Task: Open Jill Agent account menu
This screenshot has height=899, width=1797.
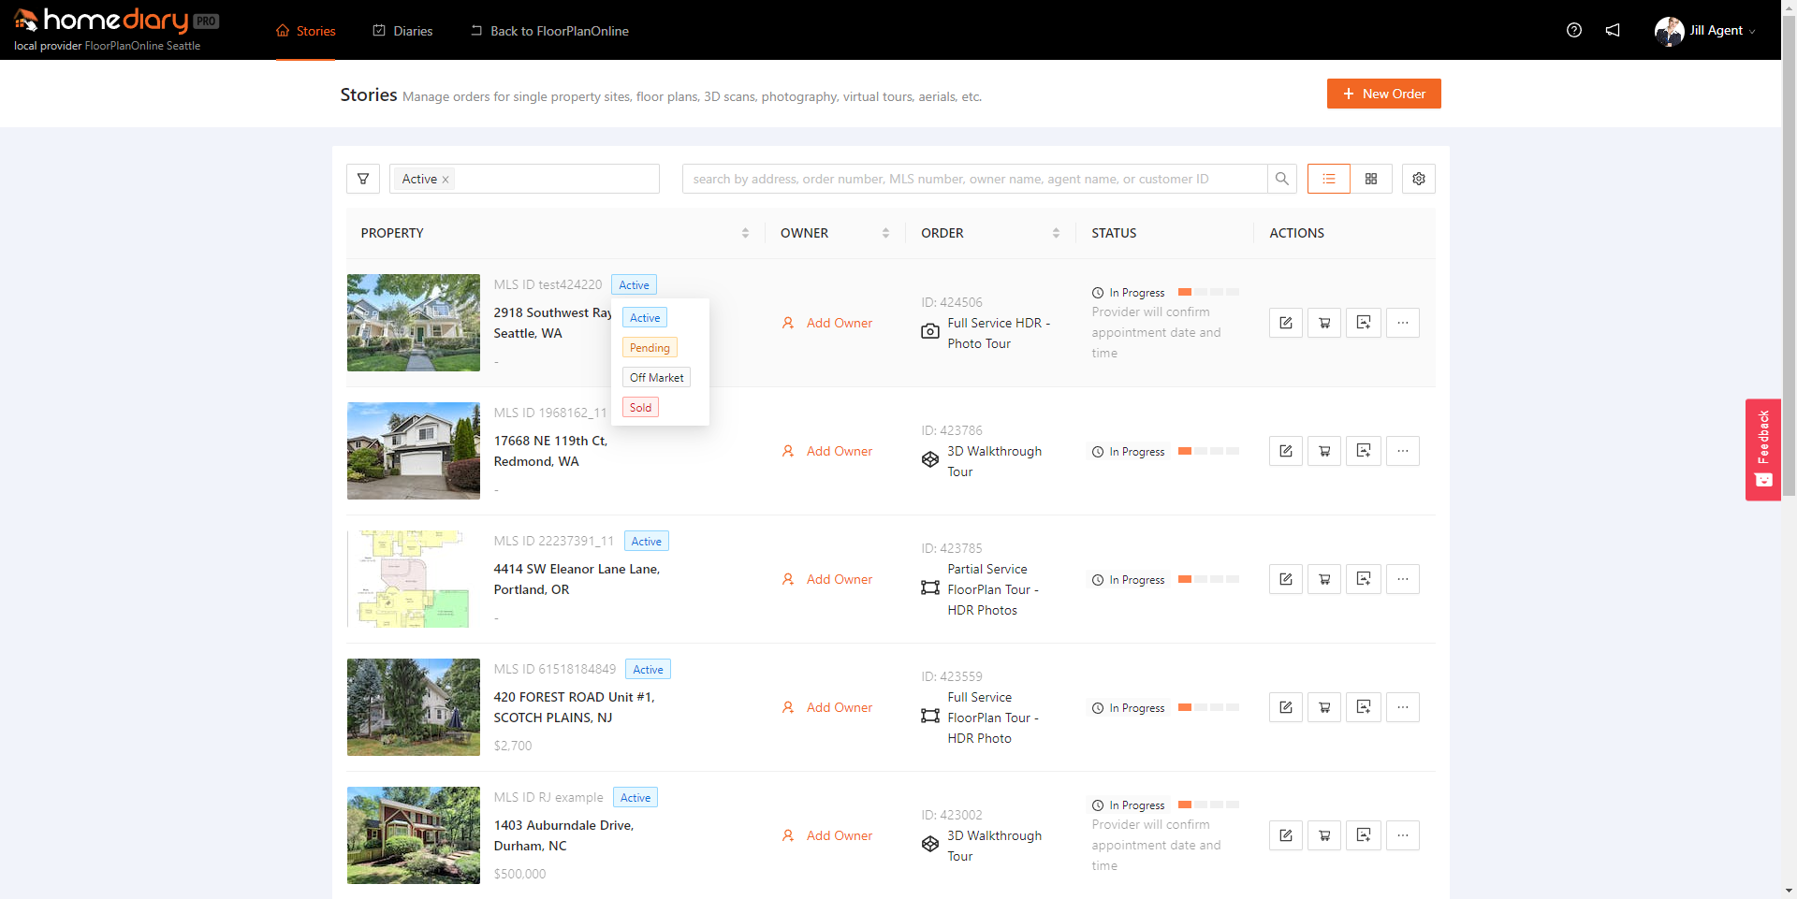Action: (x=1704, y=31)
